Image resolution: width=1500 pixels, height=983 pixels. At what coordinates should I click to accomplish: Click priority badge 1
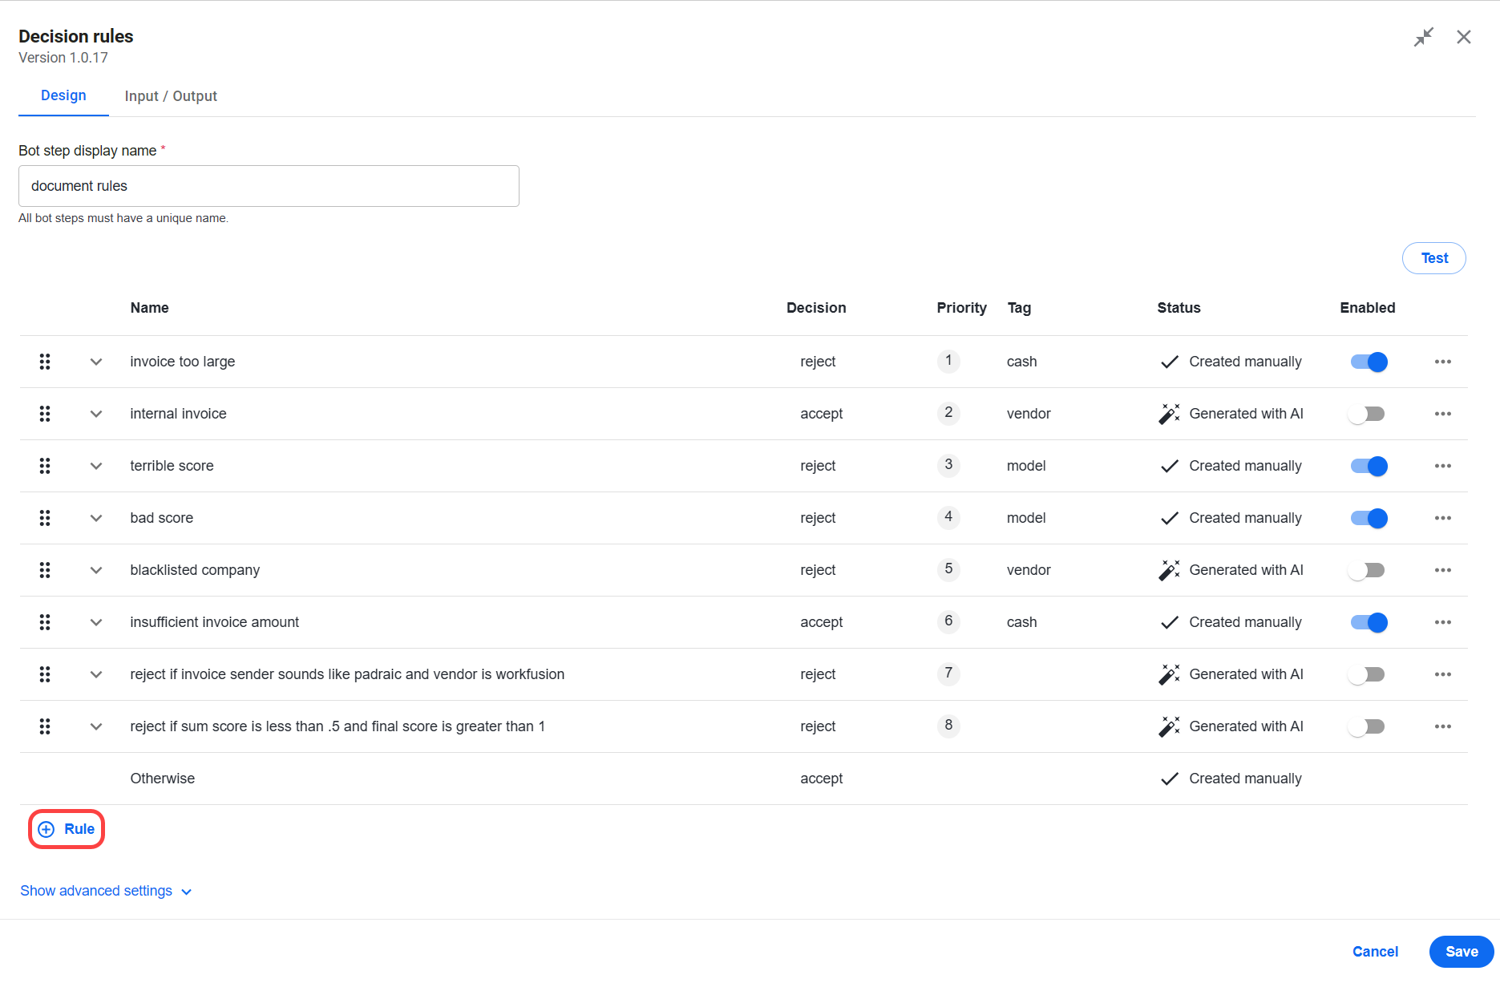coord(948,361)
